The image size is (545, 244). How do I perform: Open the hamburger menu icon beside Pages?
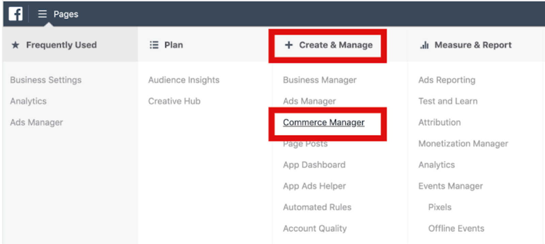[42, 14]
